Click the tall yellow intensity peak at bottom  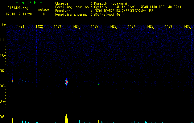[x=67, y=118]
